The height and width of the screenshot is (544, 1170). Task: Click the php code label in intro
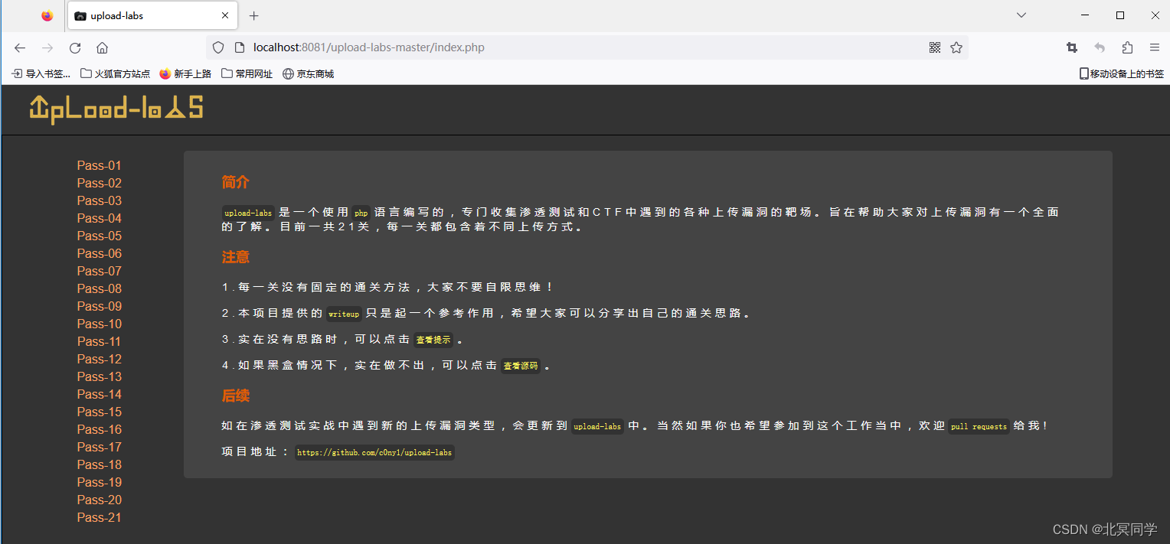[361, 213]
